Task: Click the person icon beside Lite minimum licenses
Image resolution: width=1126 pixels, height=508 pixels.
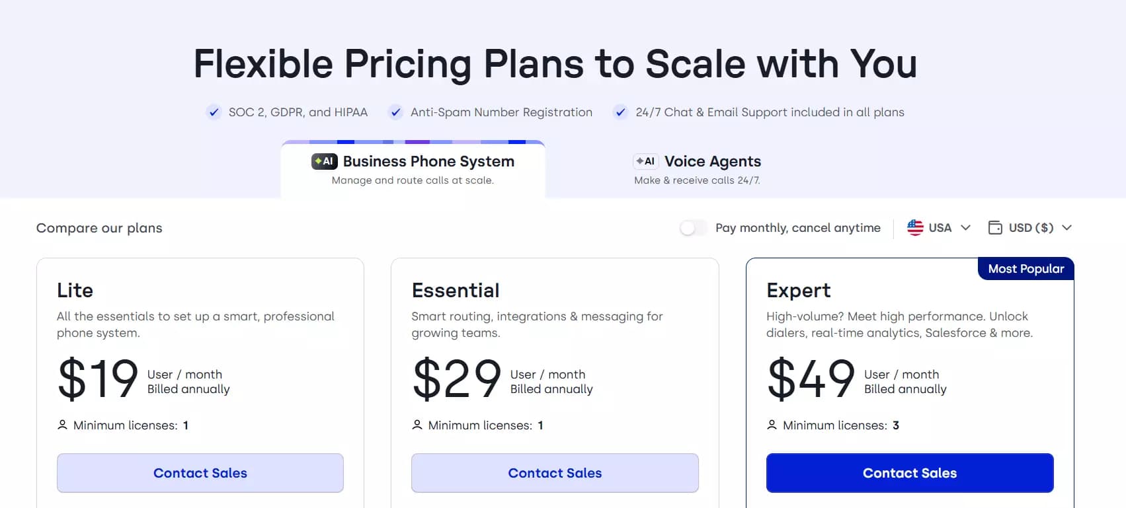Action: (x=62, y=425)
